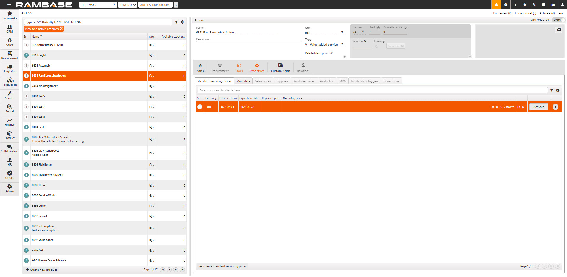Screen dimensions: 567x277
Task: Open the Custom fields section
Action: (280, 68)
